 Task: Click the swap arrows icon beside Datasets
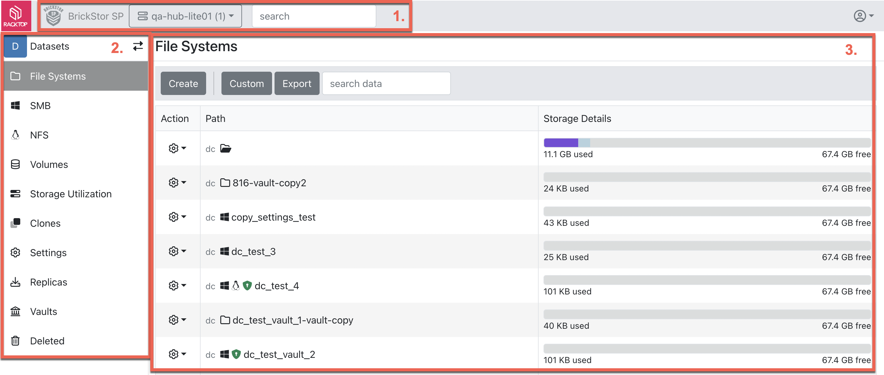(138, 46)
